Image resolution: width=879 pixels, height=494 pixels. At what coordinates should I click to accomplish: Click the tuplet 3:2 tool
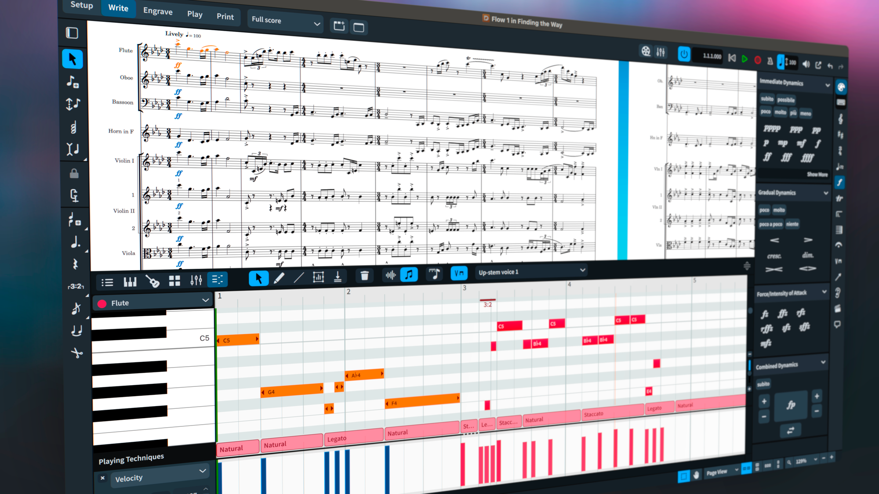click(76, 286)
